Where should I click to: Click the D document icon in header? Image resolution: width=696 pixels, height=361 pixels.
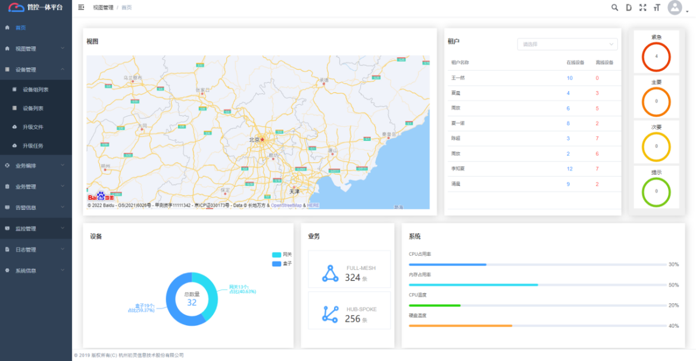click(x=629, y=8)
